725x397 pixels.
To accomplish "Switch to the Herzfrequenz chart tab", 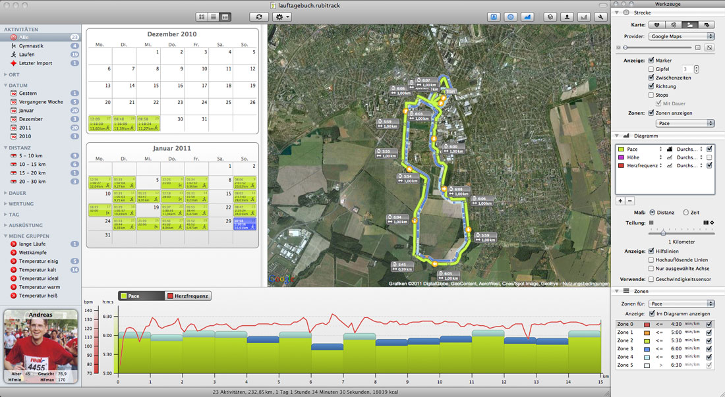I will 188,296.
